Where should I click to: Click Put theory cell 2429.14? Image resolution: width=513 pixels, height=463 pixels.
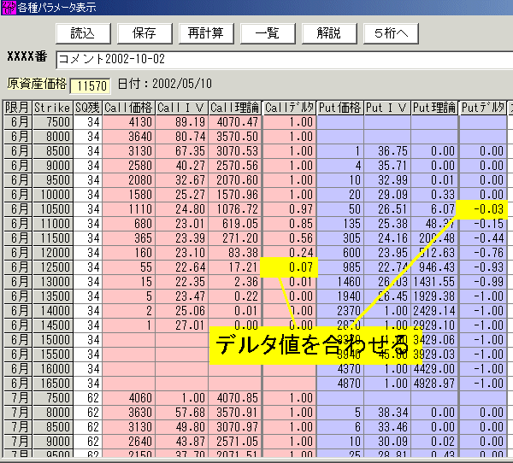tap(434, 311)
